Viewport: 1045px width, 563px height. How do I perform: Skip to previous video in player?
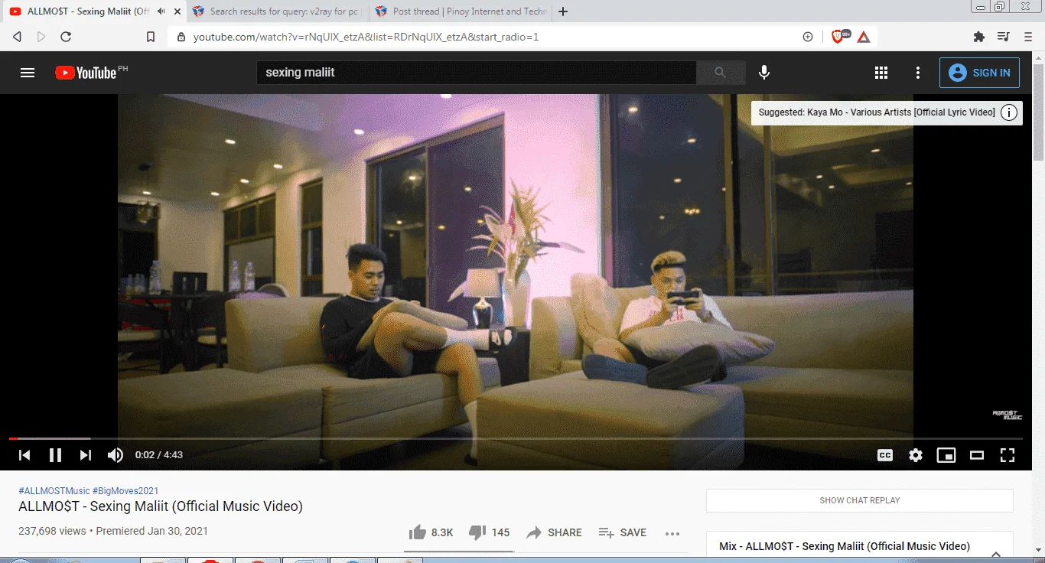point(24,455)
